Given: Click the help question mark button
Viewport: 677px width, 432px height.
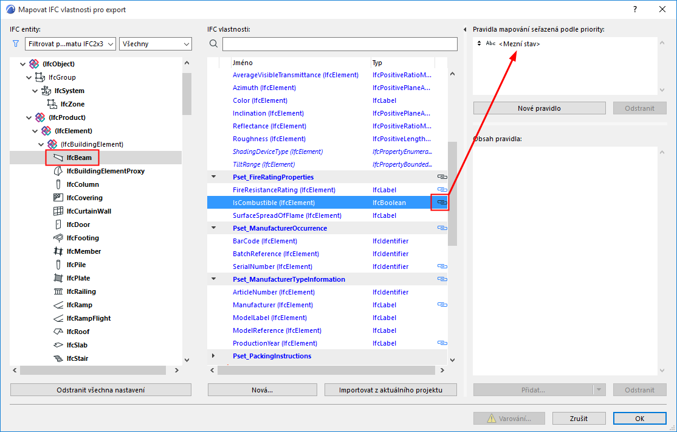Looking at the screenshot, I should (x=634, y=9).
